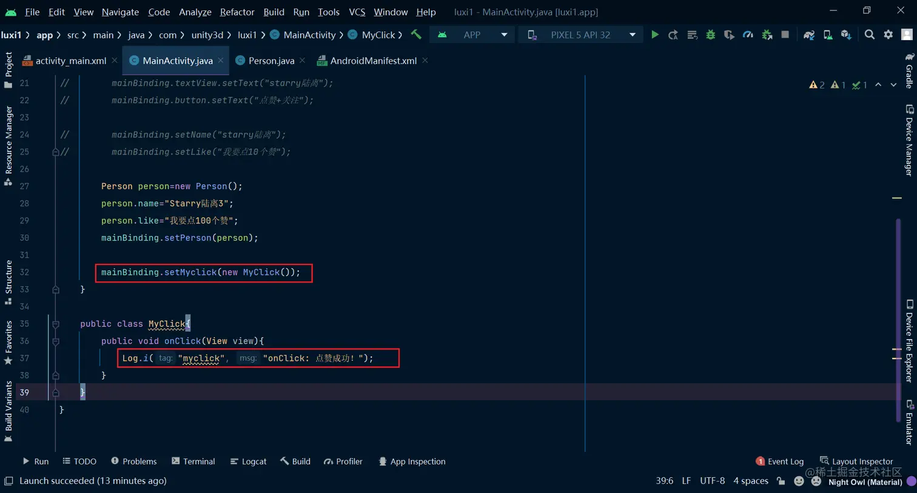Viewport: 917px width, 493px height.
Task: Open the APP run configuration dropdown
Action: click(472, 35)
